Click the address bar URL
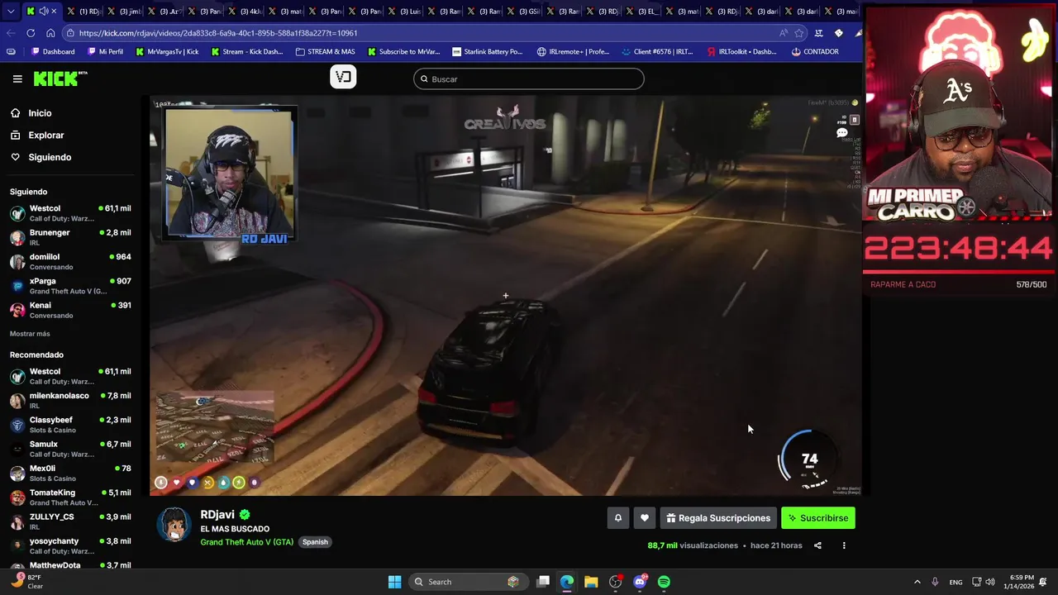 (x=218, y=33)
